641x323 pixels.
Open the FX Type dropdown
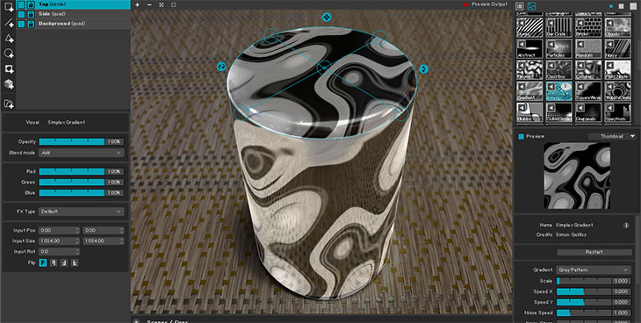point(82,212)
